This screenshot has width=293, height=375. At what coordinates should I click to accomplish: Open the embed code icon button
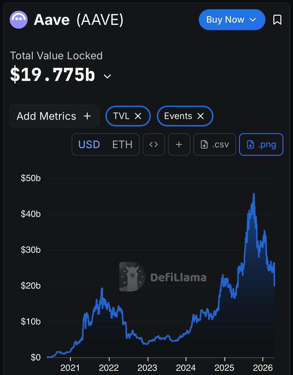(x=154, y=144)
